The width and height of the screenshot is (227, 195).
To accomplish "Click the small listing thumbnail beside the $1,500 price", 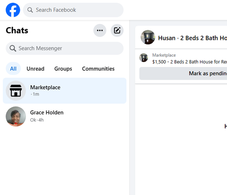I will 143,58.
